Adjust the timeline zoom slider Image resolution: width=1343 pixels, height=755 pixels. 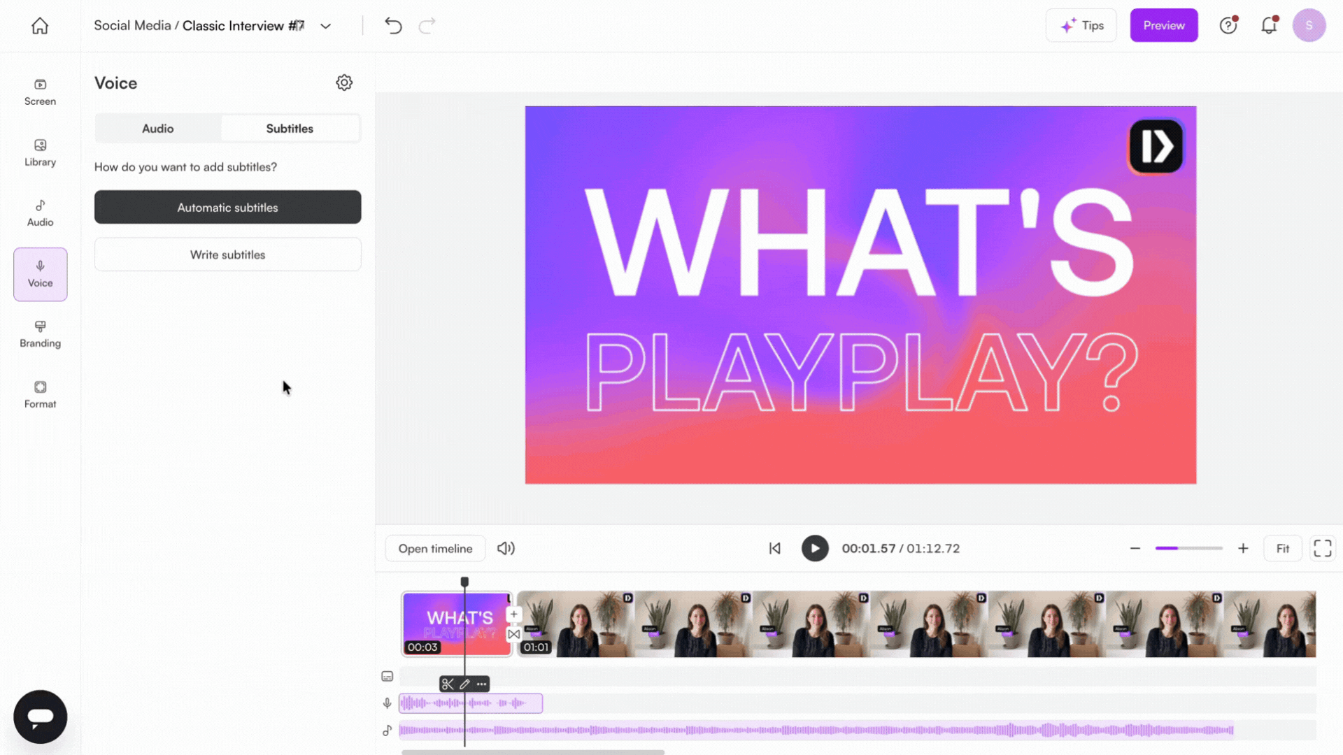click(x=1188, y=549)
